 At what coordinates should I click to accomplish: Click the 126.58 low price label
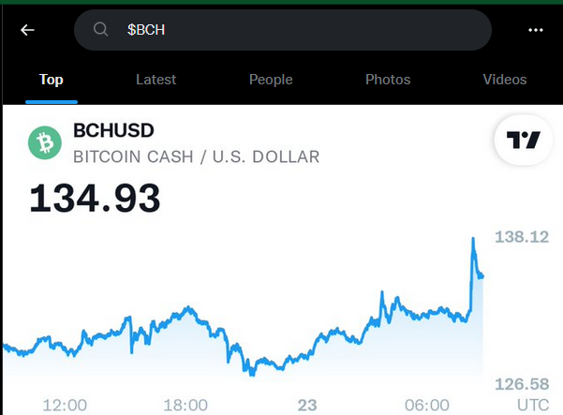click(x=522, y=384)
